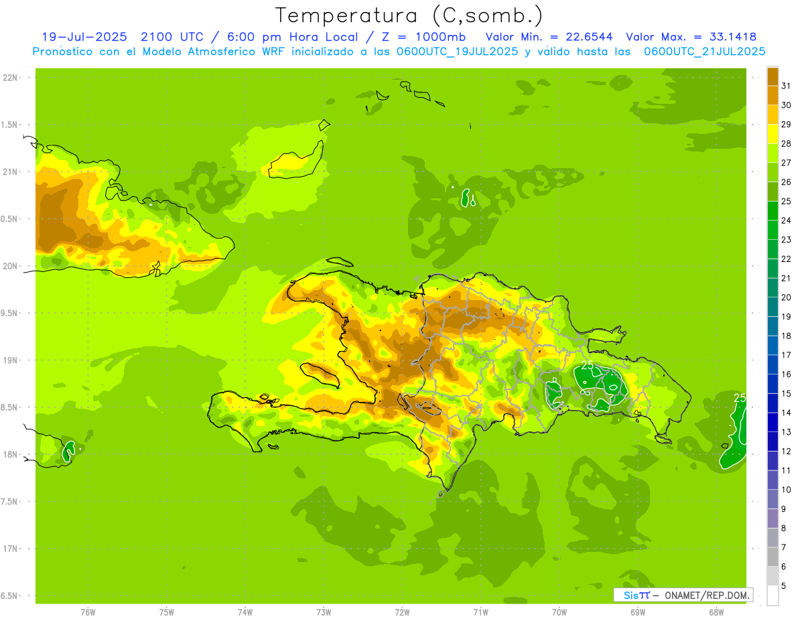Viewport: 804px width, 621px height.
Task: Click the '71W' longitude label
Action: click(x=480, y=612)
